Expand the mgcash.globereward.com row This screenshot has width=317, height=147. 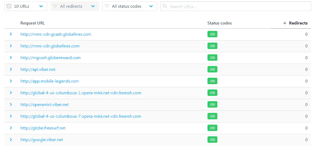11,58
